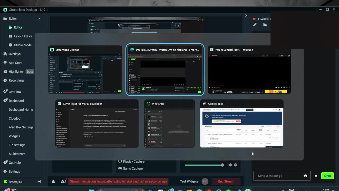Open Highlighter beta feature

(19, 72)
